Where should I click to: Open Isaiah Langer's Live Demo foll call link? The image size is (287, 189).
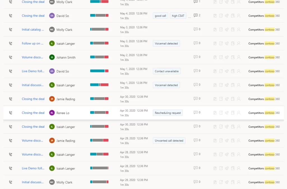point(33,168)
